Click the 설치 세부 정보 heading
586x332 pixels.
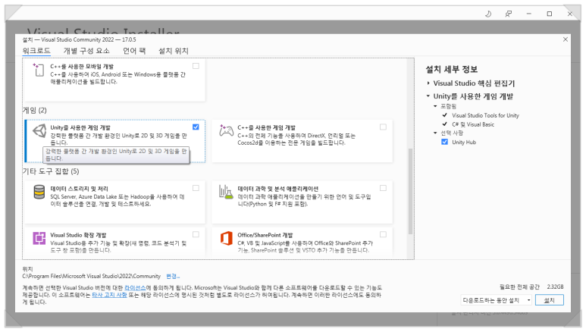pos(452,69)
